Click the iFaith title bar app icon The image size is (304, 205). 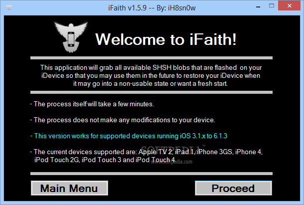pyautogui.click(x=9, y=8)
